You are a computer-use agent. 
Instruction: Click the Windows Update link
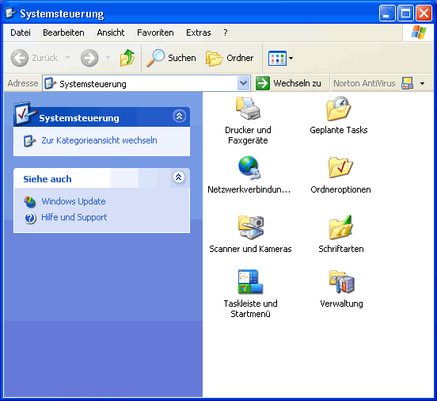click(74, 201)
